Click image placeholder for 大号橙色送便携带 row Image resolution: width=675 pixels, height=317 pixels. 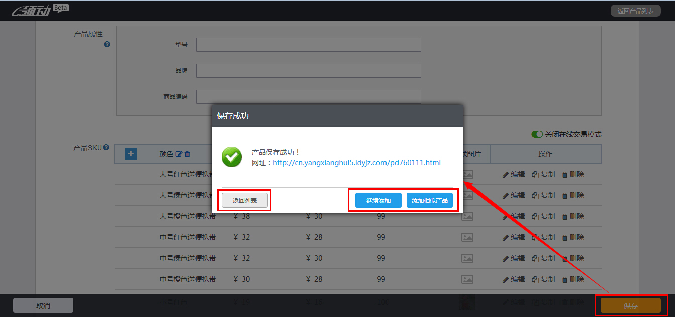click(x=467, y=216)
